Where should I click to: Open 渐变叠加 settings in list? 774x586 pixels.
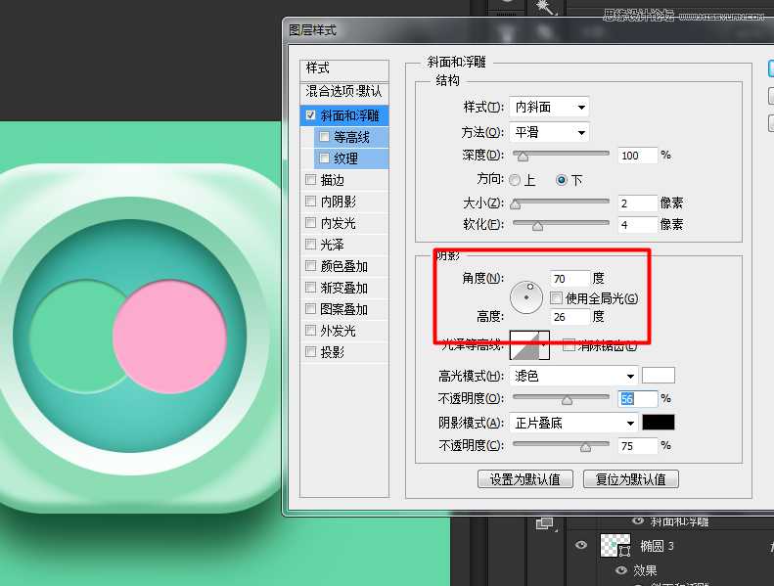pos(344,288)
